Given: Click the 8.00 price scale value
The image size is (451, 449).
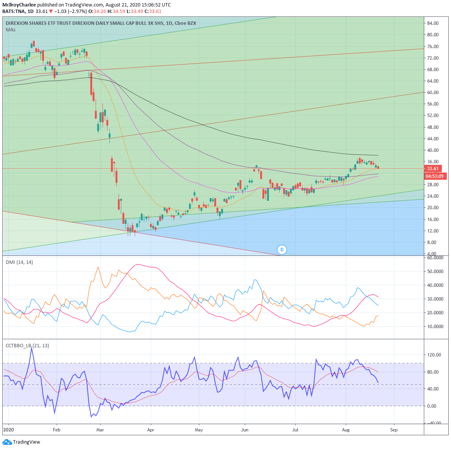Looking at the screenshot, I should tap(432, 242).
